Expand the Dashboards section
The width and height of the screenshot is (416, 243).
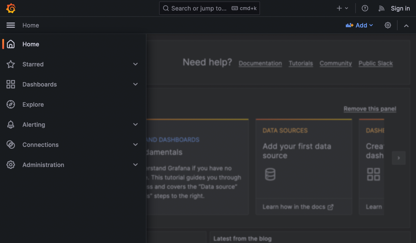coord(135,84)
